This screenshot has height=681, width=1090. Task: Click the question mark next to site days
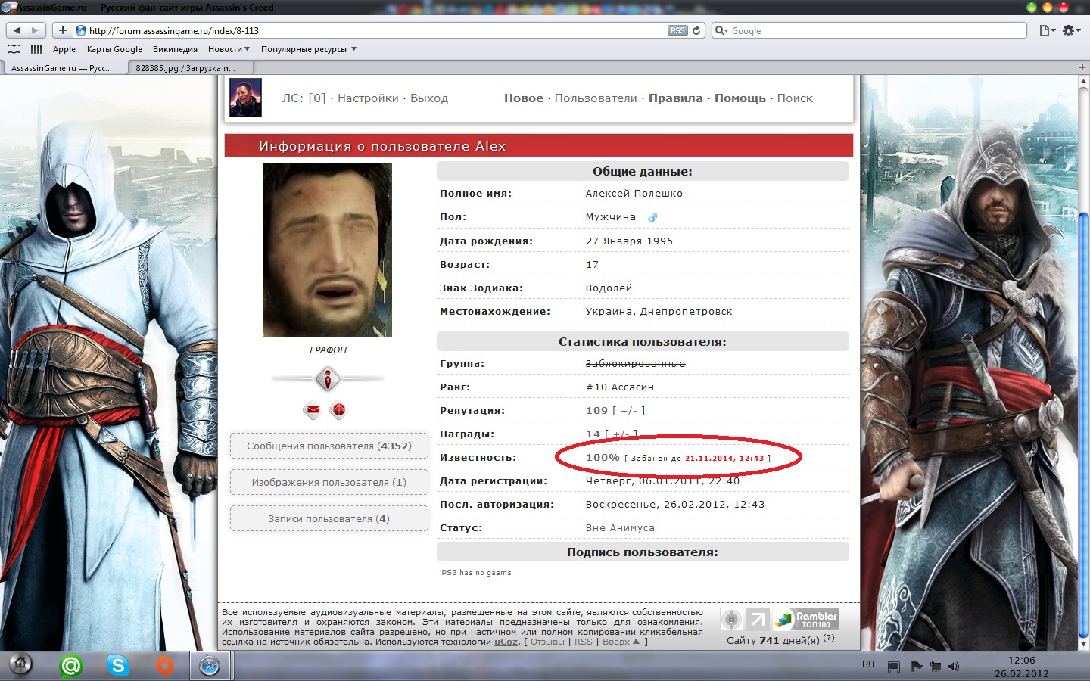point(829,638)
